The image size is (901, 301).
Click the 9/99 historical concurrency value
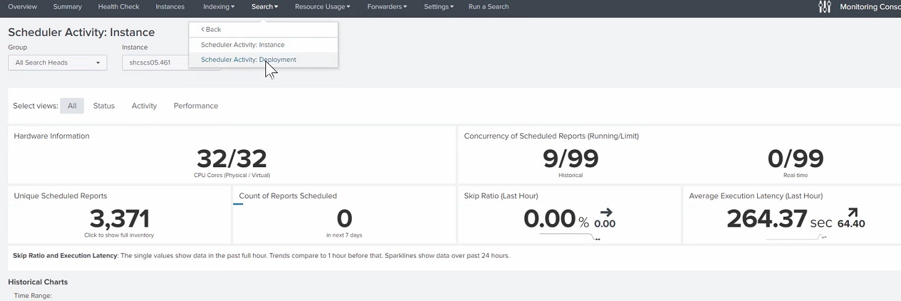click(x=570, y=159)
